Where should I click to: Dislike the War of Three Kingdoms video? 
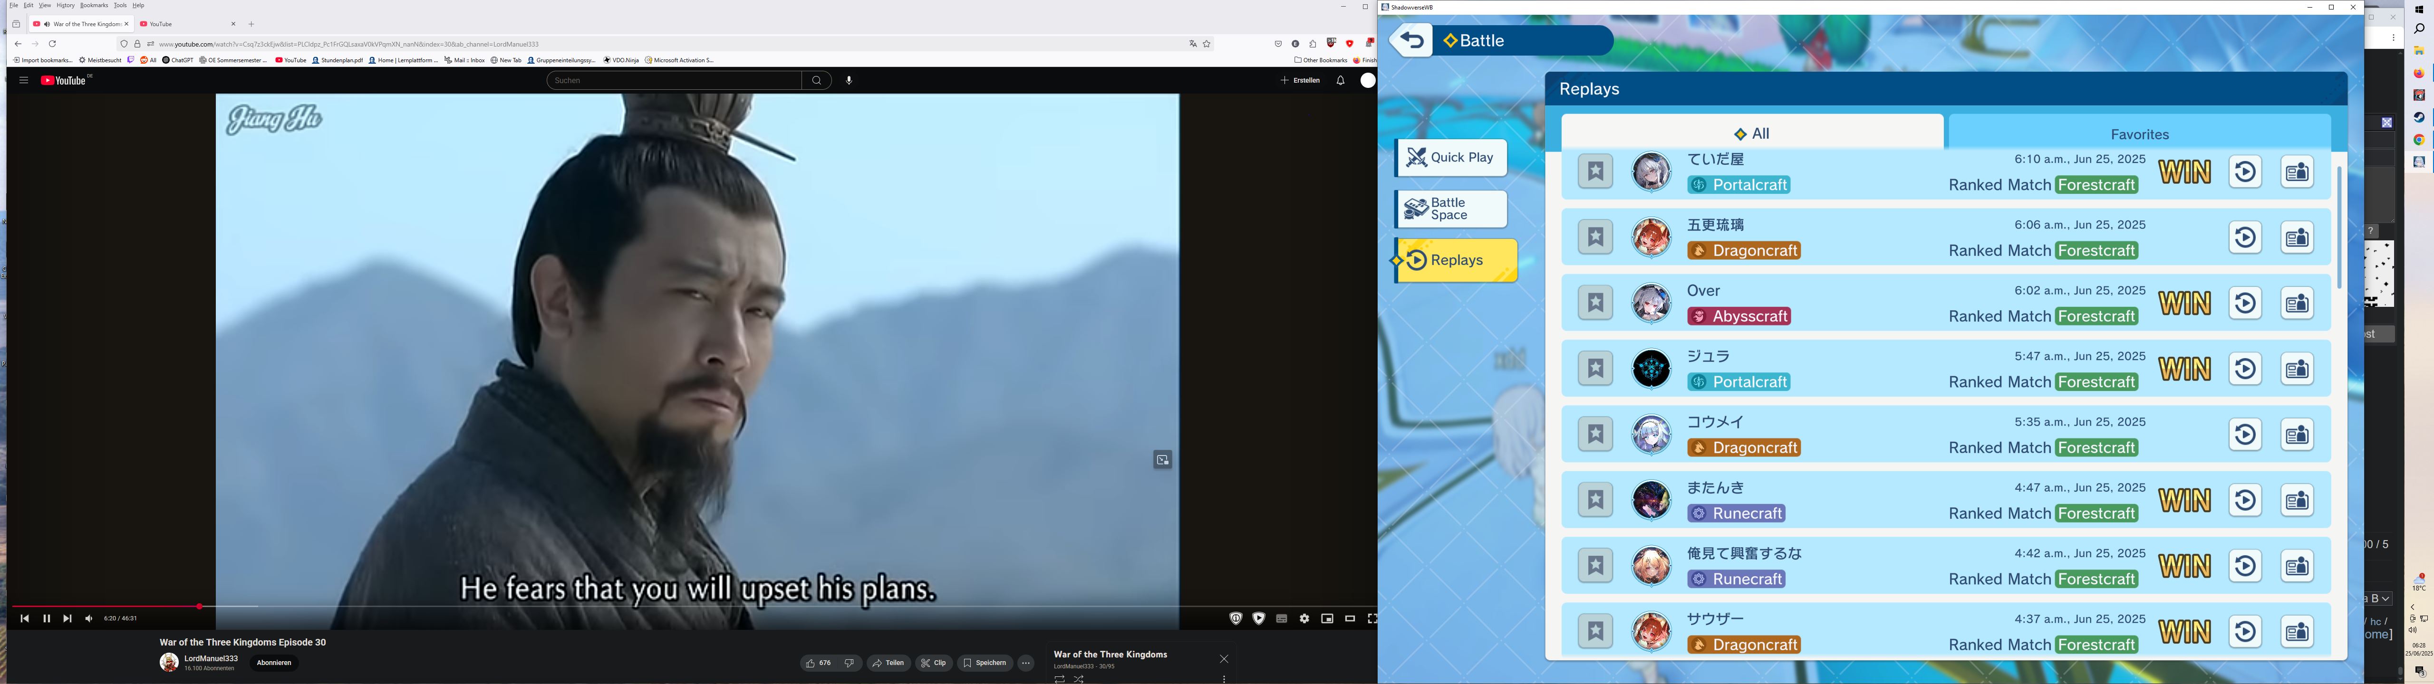[x=850, y=663]
